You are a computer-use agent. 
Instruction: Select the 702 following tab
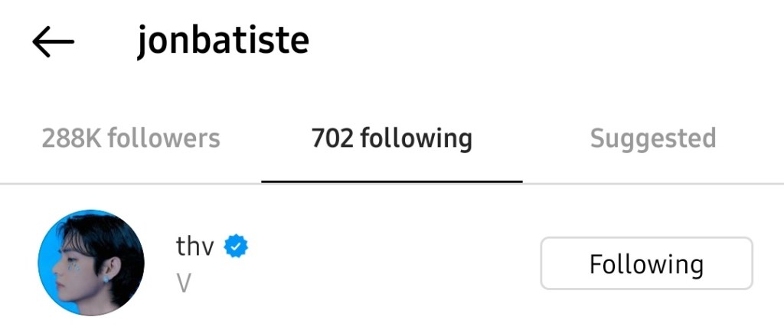click(391, 139)
